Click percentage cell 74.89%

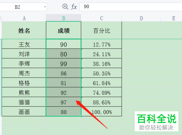pyautogui.click(x=102, y=92)
